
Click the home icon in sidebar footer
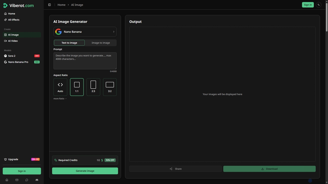(7, 180)
